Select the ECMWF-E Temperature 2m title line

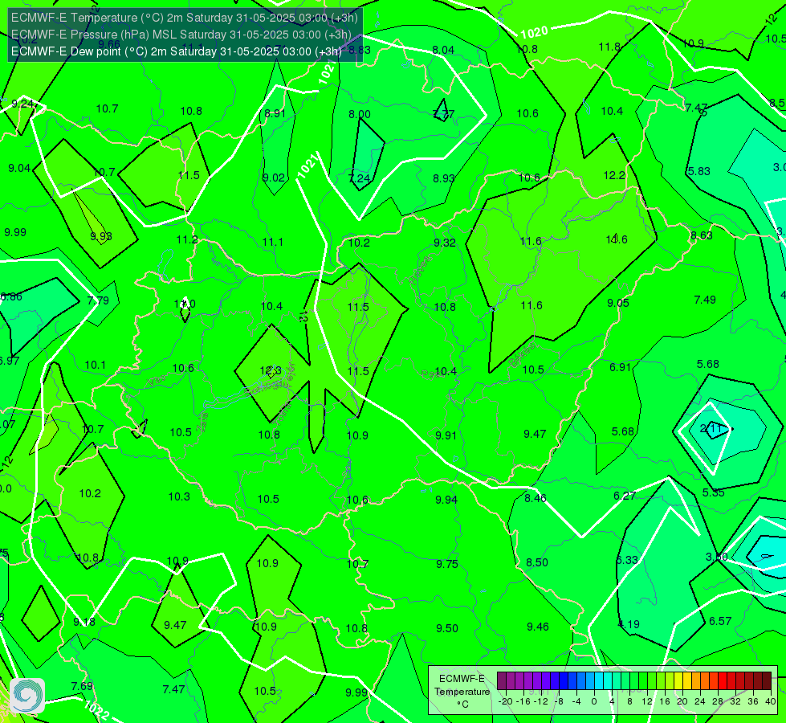[x=185, y=18]
